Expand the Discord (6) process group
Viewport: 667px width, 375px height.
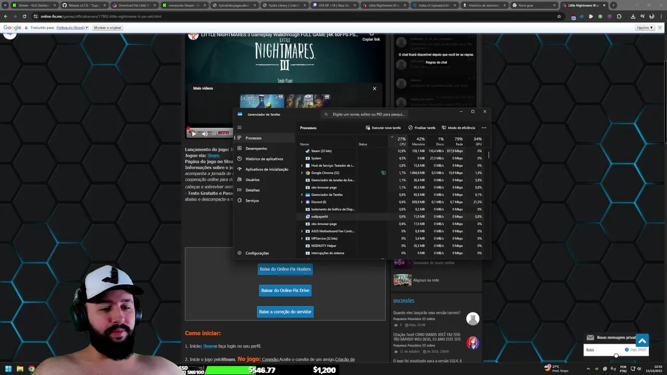(x=302, y=202)
